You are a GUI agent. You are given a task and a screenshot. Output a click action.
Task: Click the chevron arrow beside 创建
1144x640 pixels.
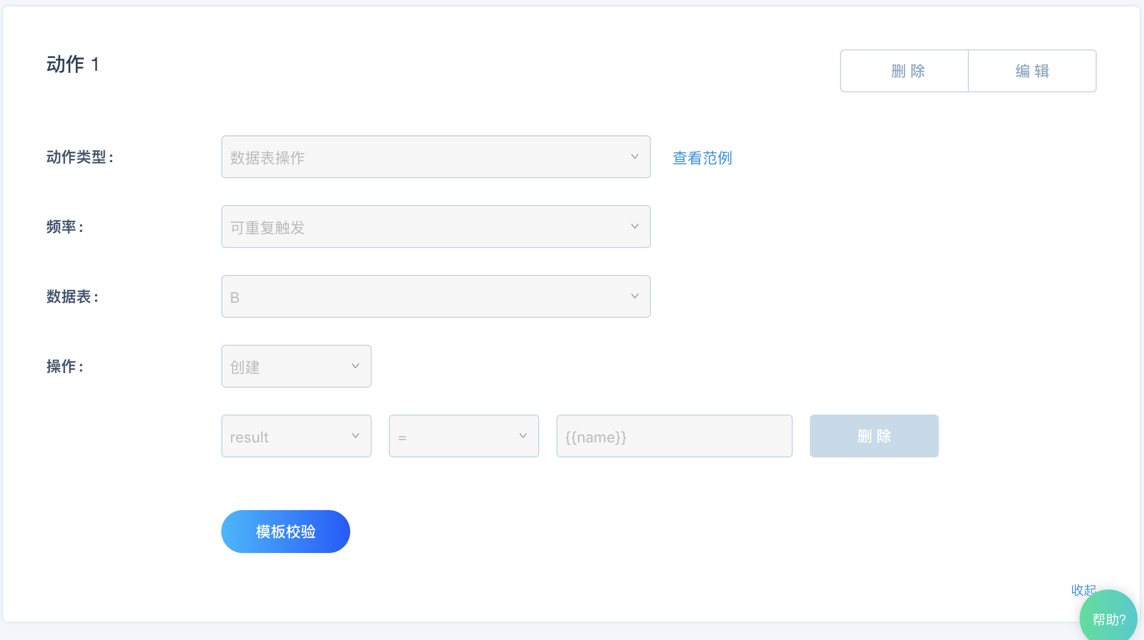coord(355,366)
